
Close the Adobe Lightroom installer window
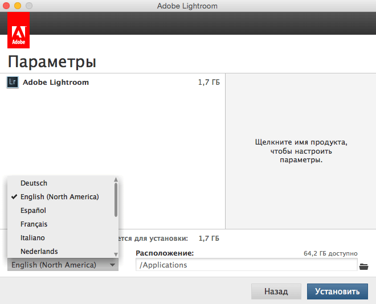[6, 6]
